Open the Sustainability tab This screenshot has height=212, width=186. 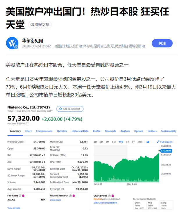coord(169,131)
